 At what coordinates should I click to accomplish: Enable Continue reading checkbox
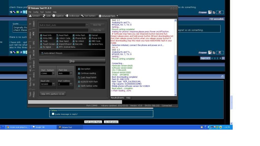[79, 73]
